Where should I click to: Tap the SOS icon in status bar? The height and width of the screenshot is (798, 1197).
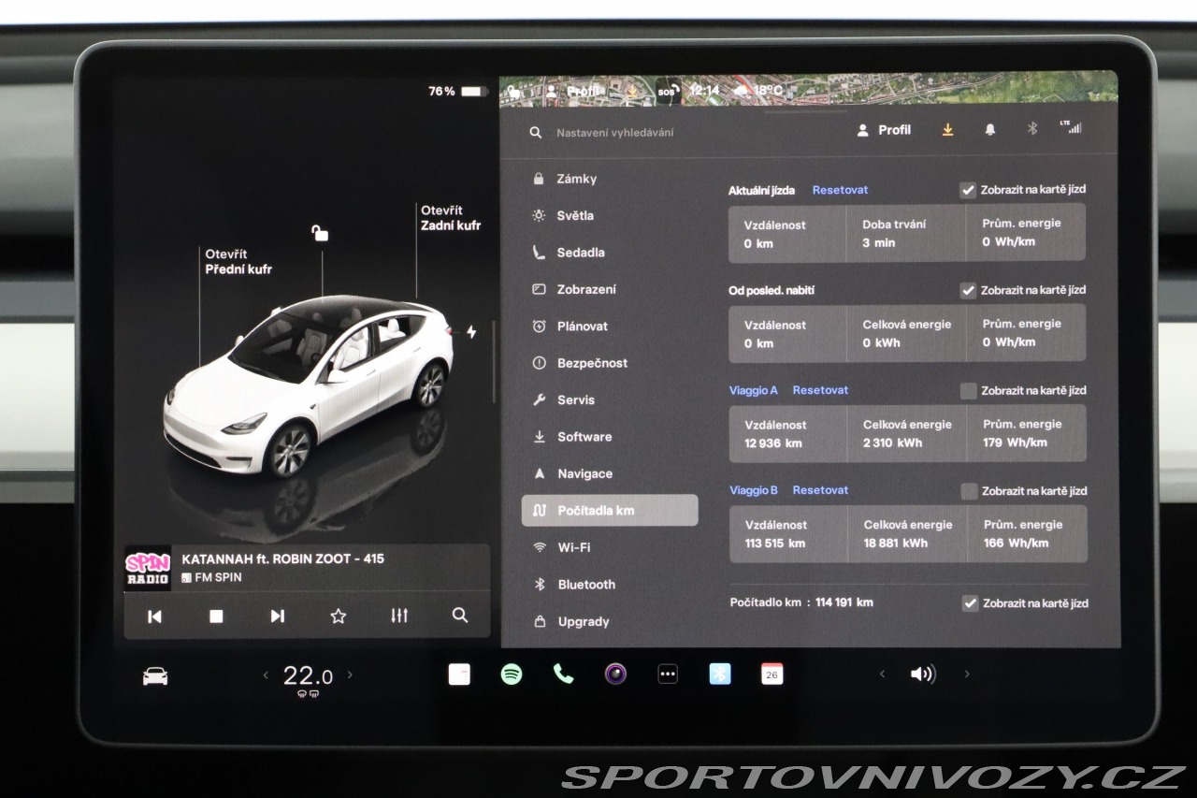point(667,91)
